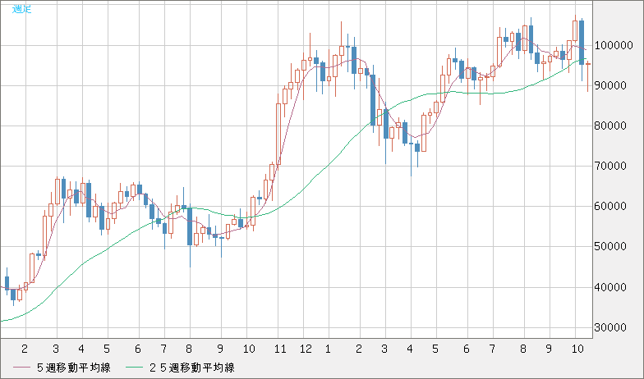Click the month 12 label on time axis
644x379 pixels.
coord(306,348)
